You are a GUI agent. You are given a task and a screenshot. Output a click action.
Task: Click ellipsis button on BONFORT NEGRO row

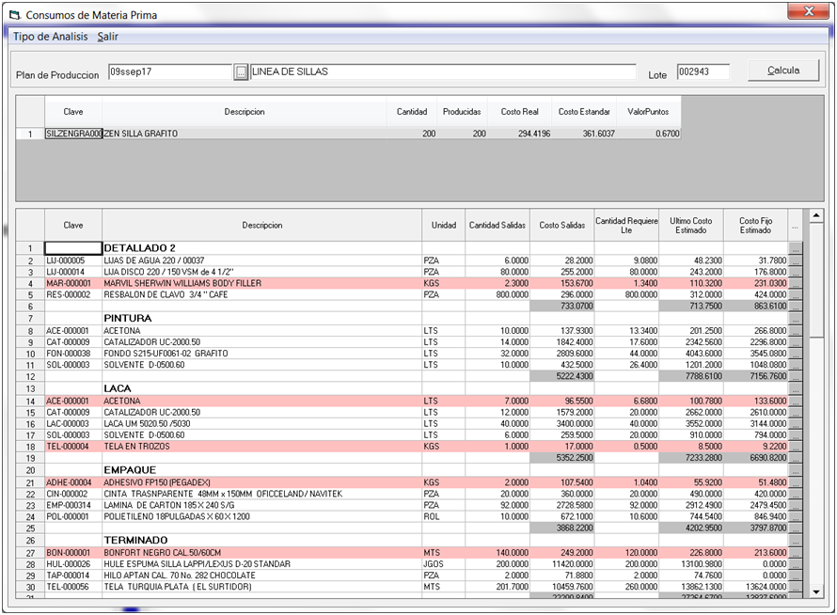796,553
